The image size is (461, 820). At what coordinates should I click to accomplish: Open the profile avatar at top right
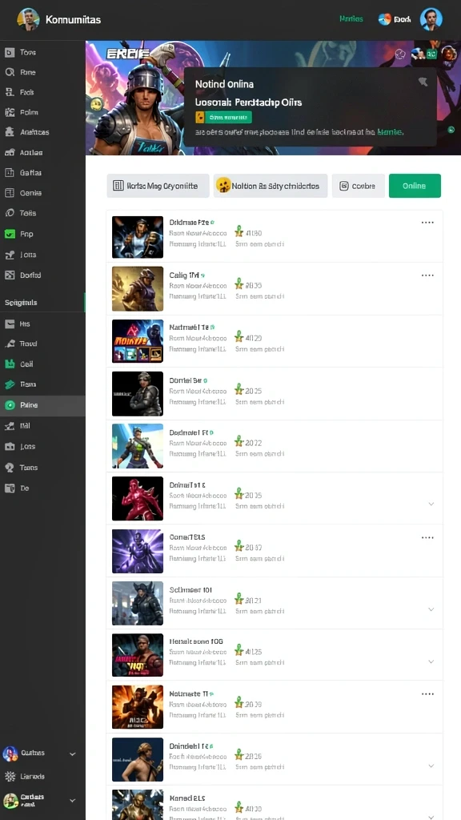click(x=431, y=19)
